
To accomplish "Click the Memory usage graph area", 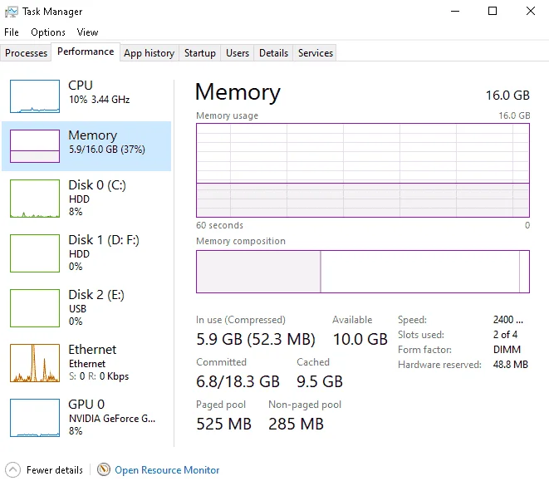I will (x=363, y=170).
